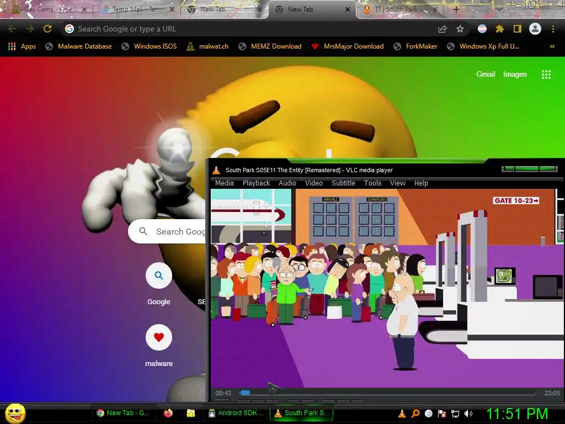Switch to the Android SDK taskbar button

pos(237,413)
